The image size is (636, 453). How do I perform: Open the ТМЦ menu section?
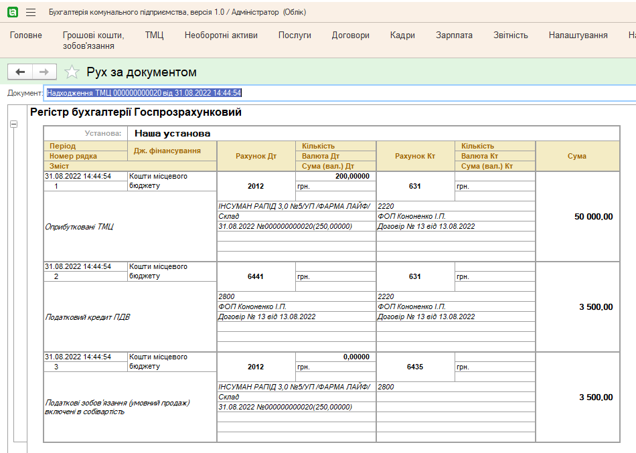154,35
